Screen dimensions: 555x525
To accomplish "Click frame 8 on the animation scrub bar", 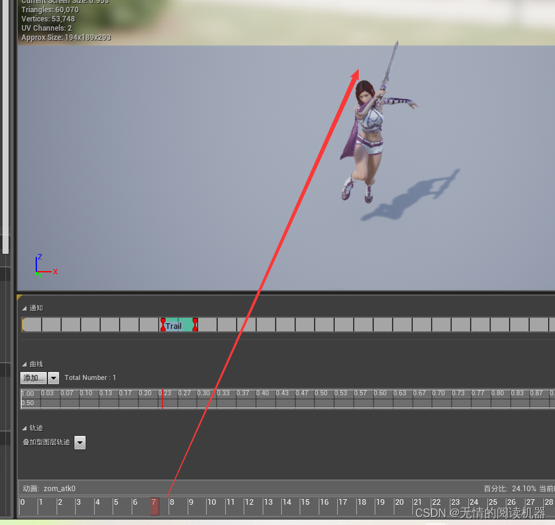I will click(x=172, y=502).
